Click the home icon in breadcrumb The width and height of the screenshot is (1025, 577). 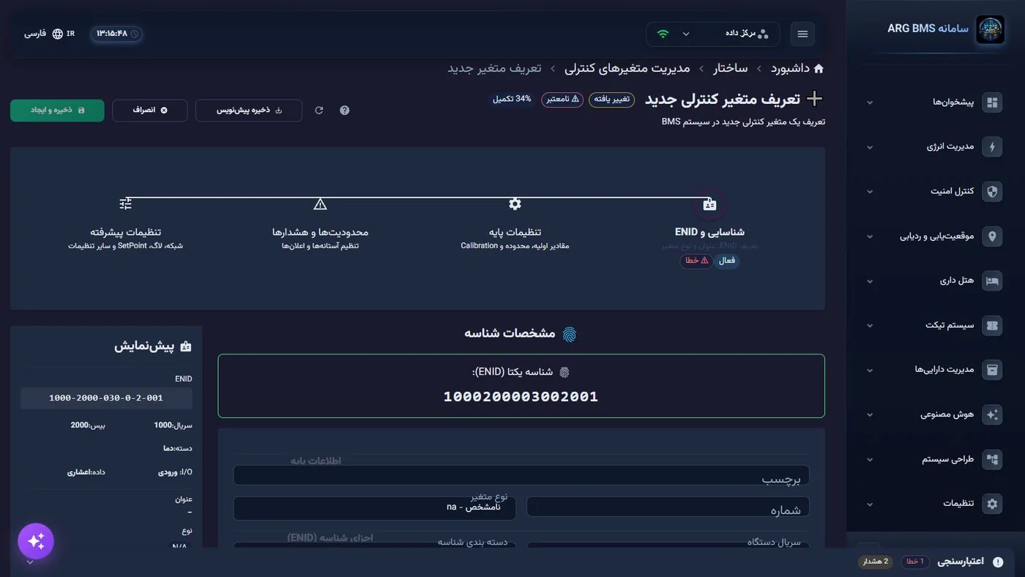point(819,68)
